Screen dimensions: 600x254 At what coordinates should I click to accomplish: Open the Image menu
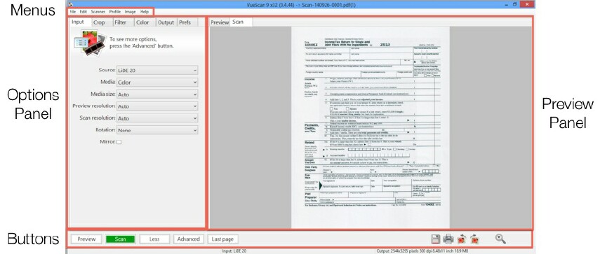click(x=130, y=12)
